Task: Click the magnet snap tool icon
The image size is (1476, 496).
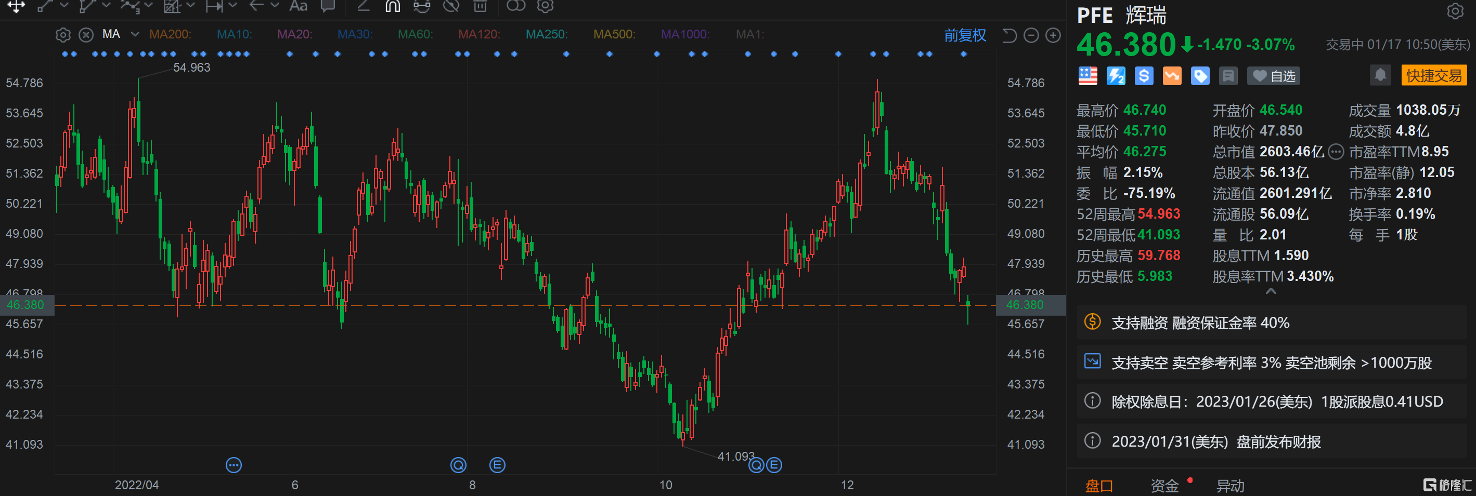Action: (x=393, y=6)
